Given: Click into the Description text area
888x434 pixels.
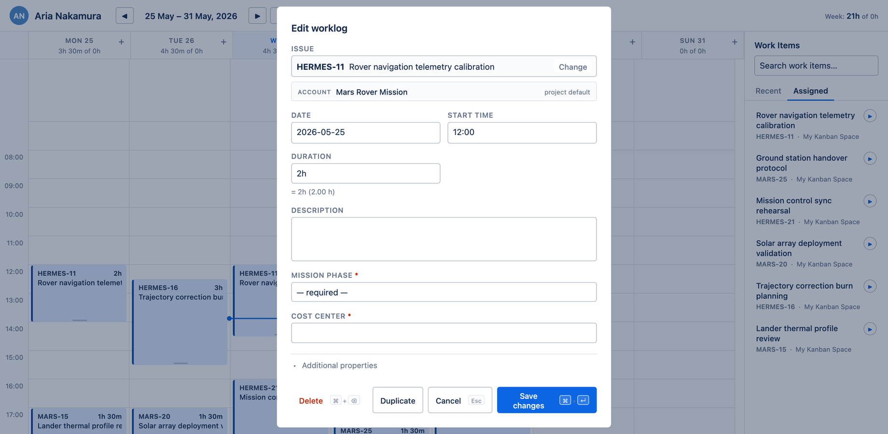Looking at the screenshot, I should [x=444, y=239].
